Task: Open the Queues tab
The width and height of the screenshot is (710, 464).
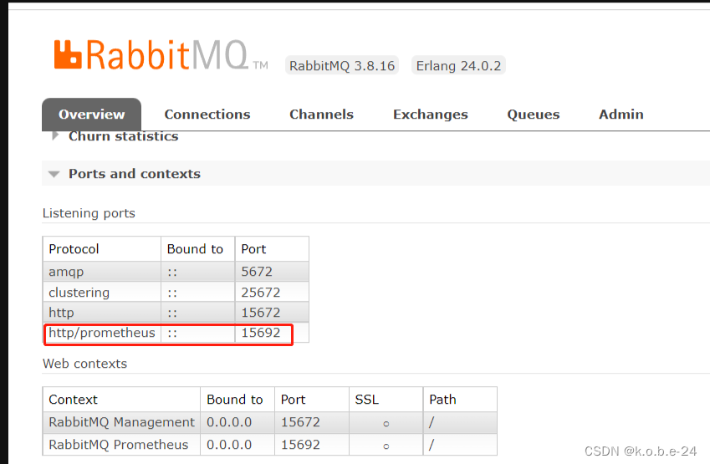Action: (x=534, y=115)
